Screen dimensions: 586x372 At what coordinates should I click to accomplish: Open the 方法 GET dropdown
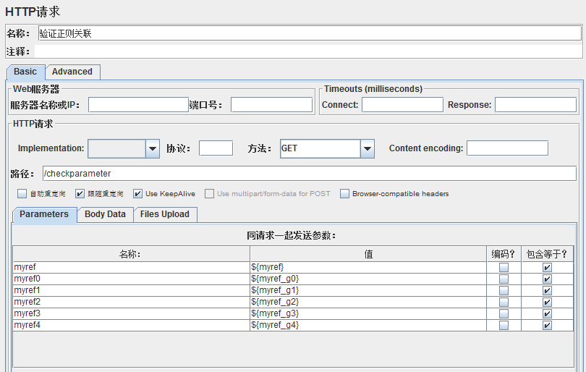pos(368,148)
